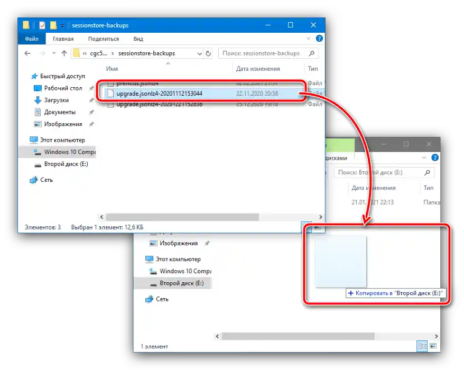The width and height of the screenshot is (464, 370).
Task: Click the Сеть network icon in front window
Action: tap(33, 180)
